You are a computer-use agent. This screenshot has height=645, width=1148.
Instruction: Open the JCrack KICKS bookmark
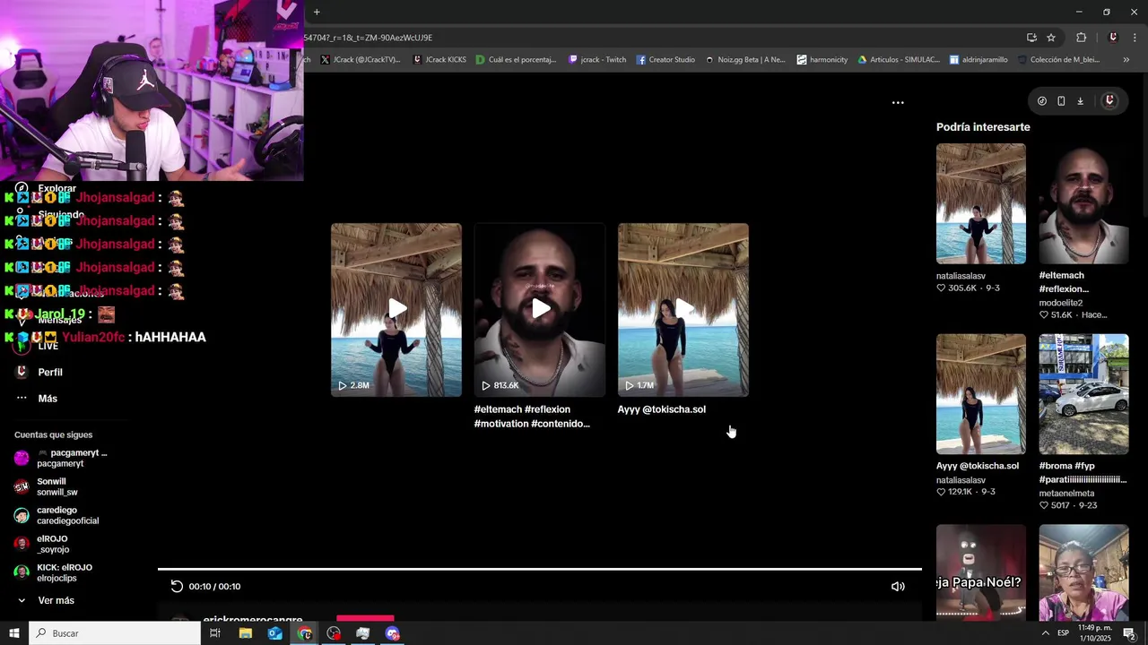click(x=439, y=60)
